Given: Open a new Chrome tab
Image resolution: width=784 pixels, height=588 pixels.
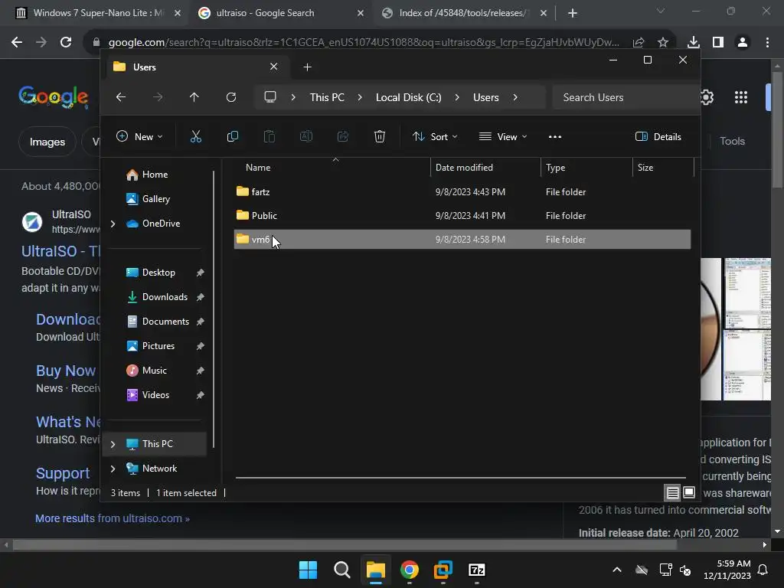Looking at the screenshot, I should pyautogui.click(x=573, y=13).
